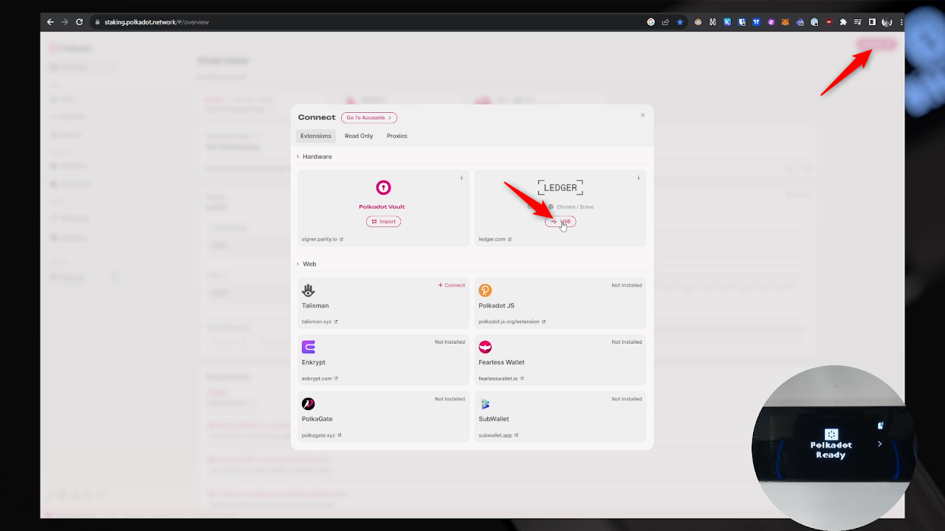Open the talisman.xyz link
Image resolution: width=945 pixels, height=531 pixels.
click(319, 322)
